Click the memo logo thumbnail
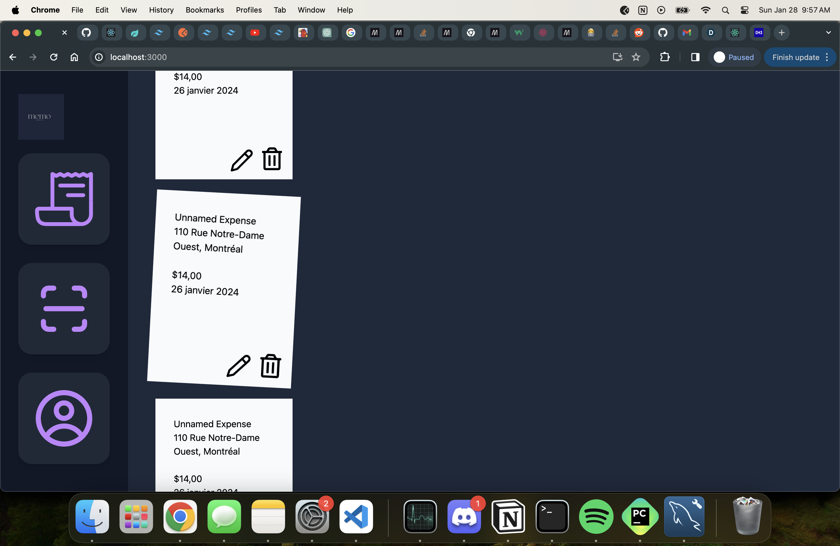Viewport: 840px width, 546px height. (x=41, y=117)
